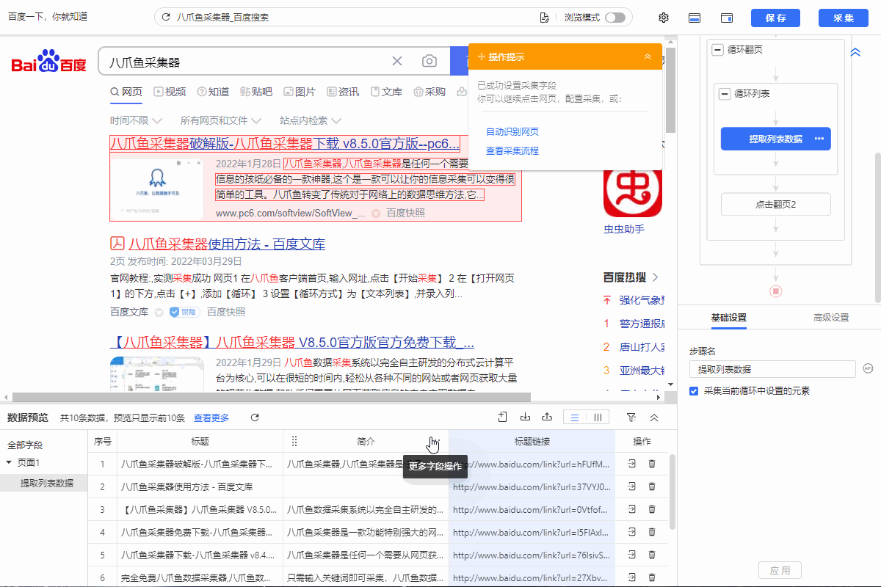Image resolution: width=881 pixels, height=587 pixels.
Task: Open the 虫虫助手 app icon
Action: pyautogui.click(x=633, y=192)
